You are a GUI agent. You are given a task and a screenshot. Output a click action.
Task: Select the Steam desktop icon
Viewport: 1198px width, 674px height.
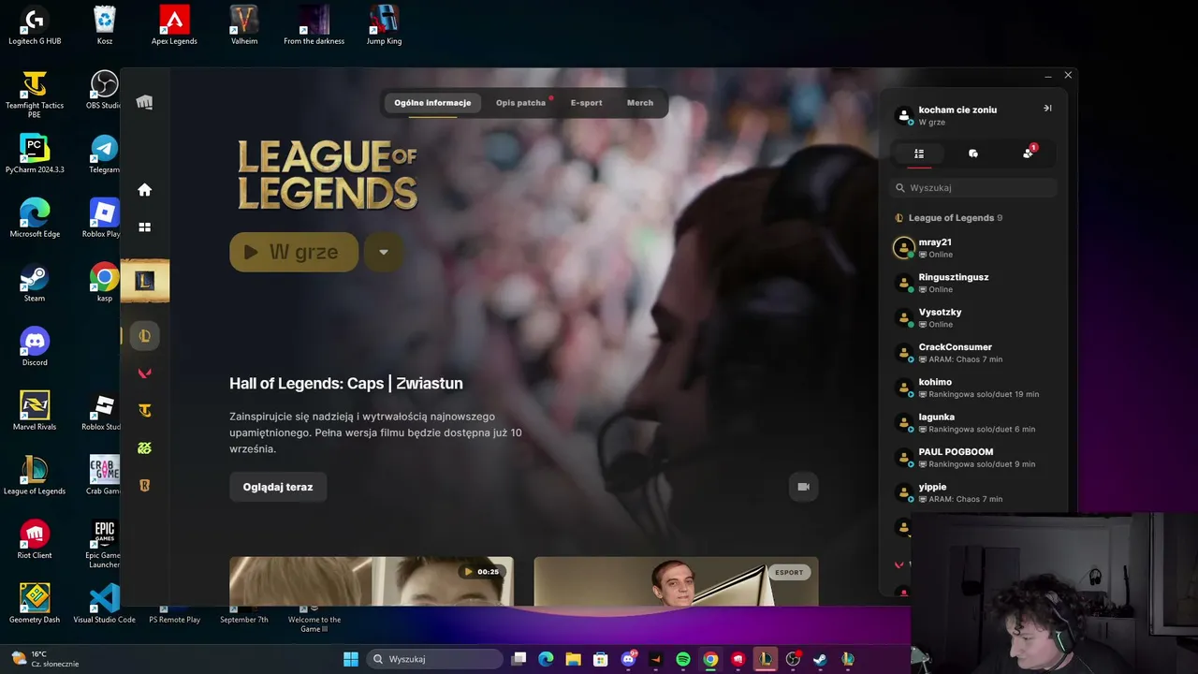pyautogui.click(x=35, y=283)
